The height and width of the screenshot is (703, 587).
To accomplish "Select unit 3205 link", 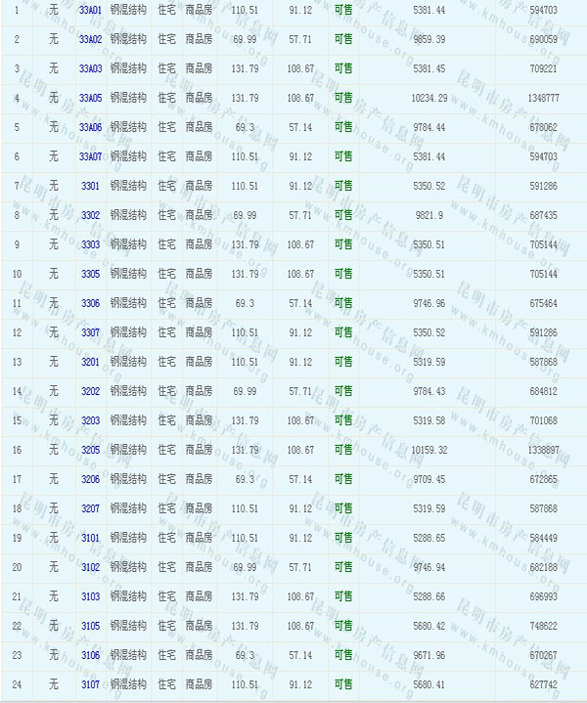I will coord(90,450).
